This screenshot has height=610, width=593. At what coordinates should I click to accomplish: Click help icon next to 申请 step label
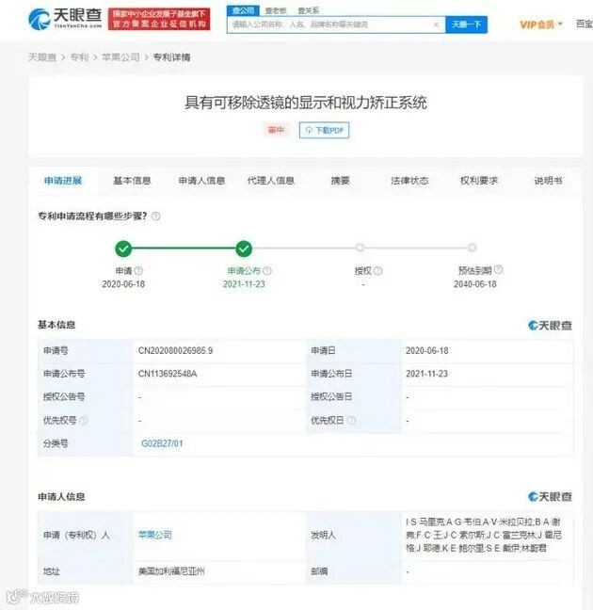(138, 270)
